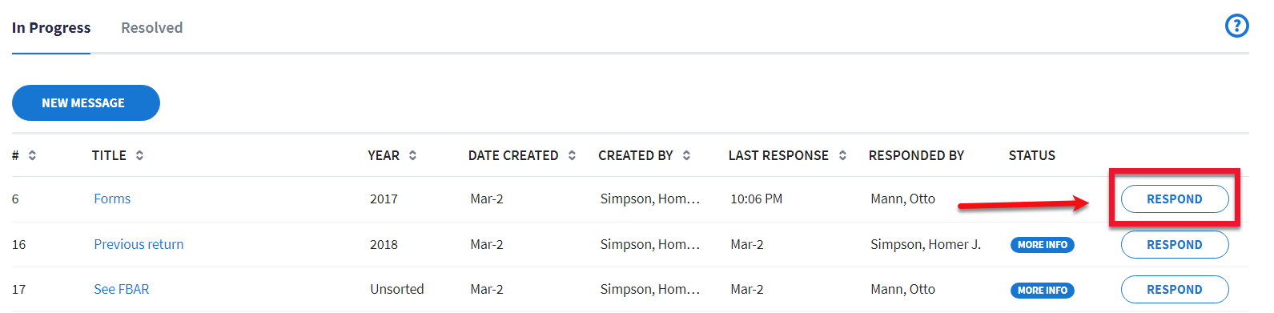Click the Status column header
This screenshot has height=313, width=1274.
(x=1031, y=155)
